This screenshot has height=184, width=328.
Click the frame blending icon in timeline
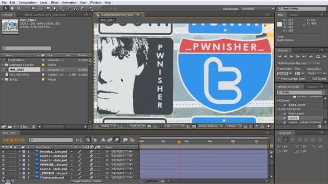pos(110,140)
